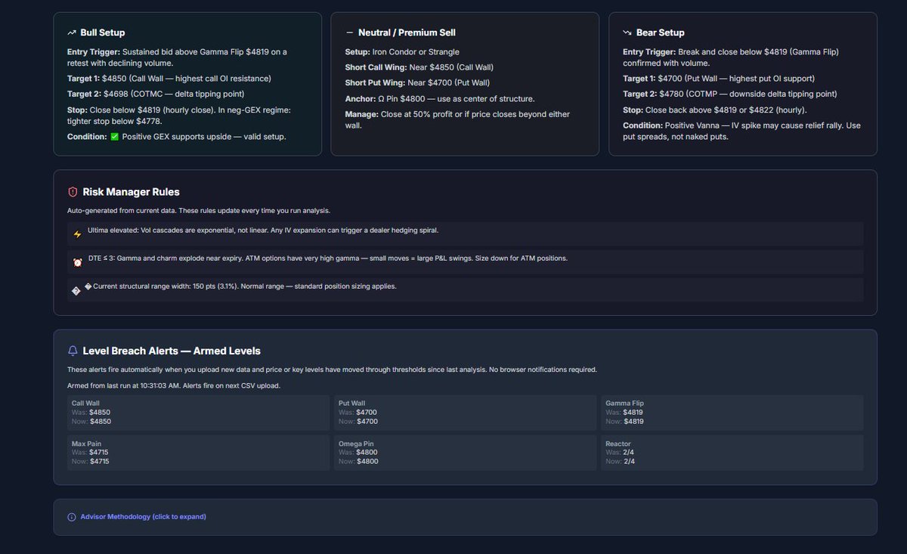Click the Risk Manager Rules heading
The image size is (907, 554).
pyautogui.click(x=132, y=192)
